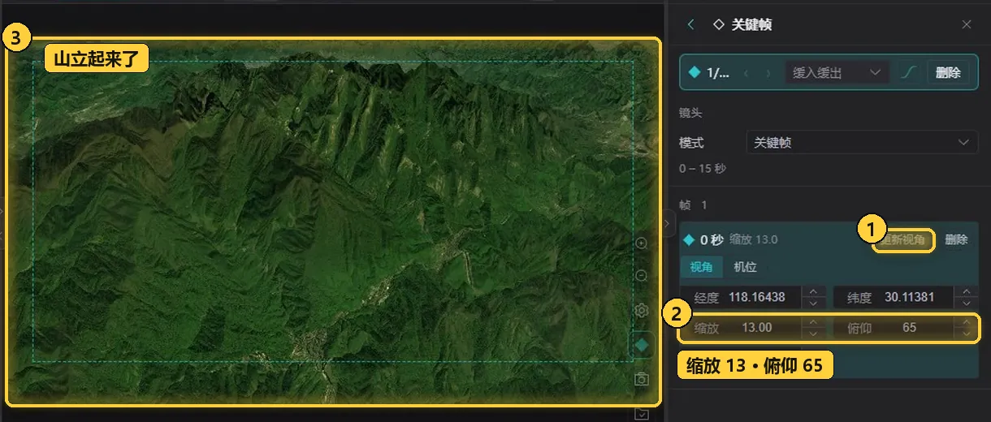
Task: Click the 俯仰 field 65
Action: click(x=895, y=328)
